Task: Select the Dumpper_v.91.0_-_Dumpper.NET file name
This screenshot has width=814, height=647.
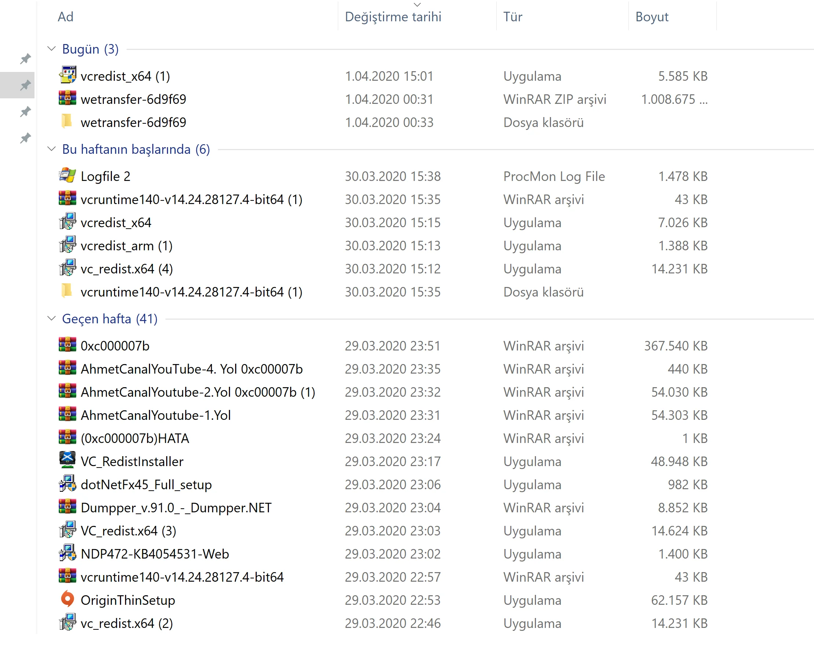Action: point(176,507)
